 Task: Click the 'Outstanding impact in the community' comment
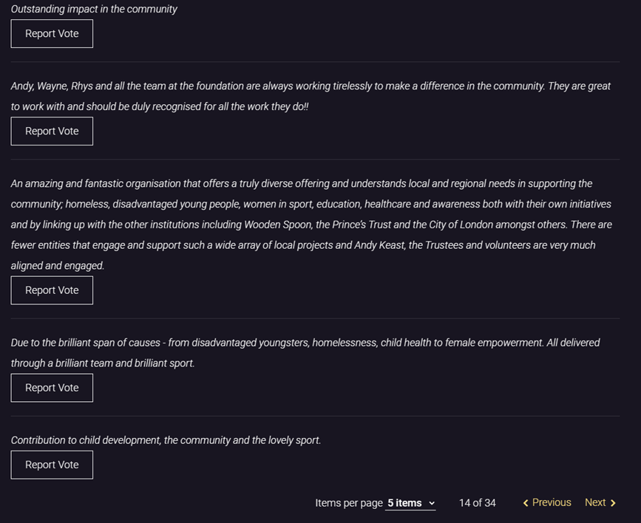coord(94,9)
